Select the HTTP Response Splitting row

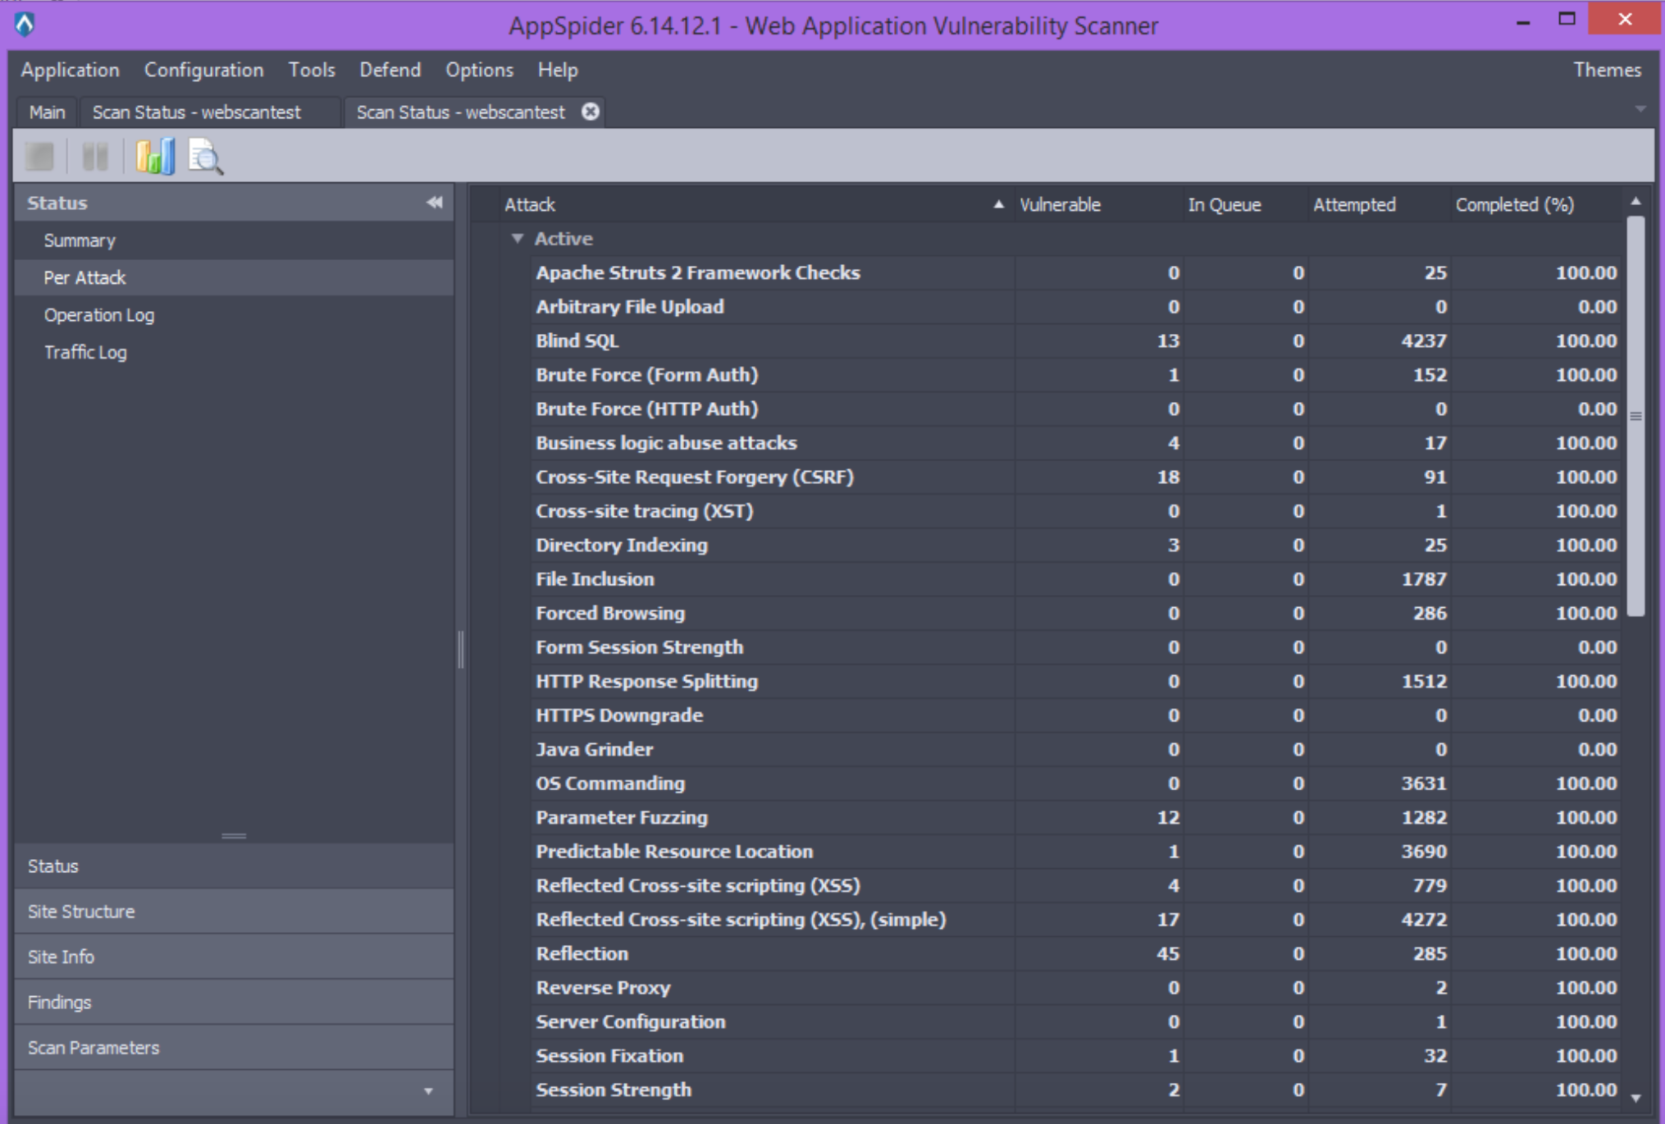tap(1076, 681)
